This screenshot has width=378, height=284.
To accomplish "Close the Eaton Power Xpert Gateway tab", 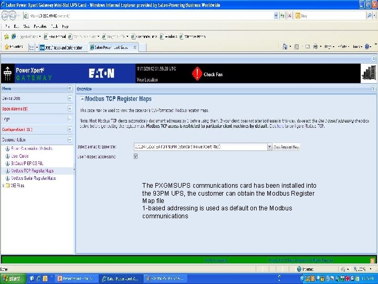I will pyautogui.click(x=135, y=47).
